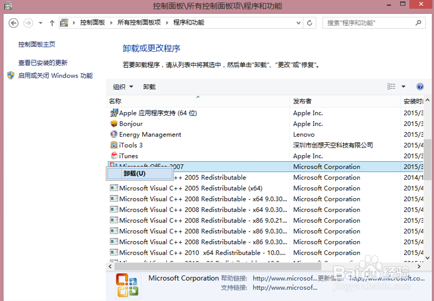Click the vertical scrollbar thumb

[x=428, y=160]
